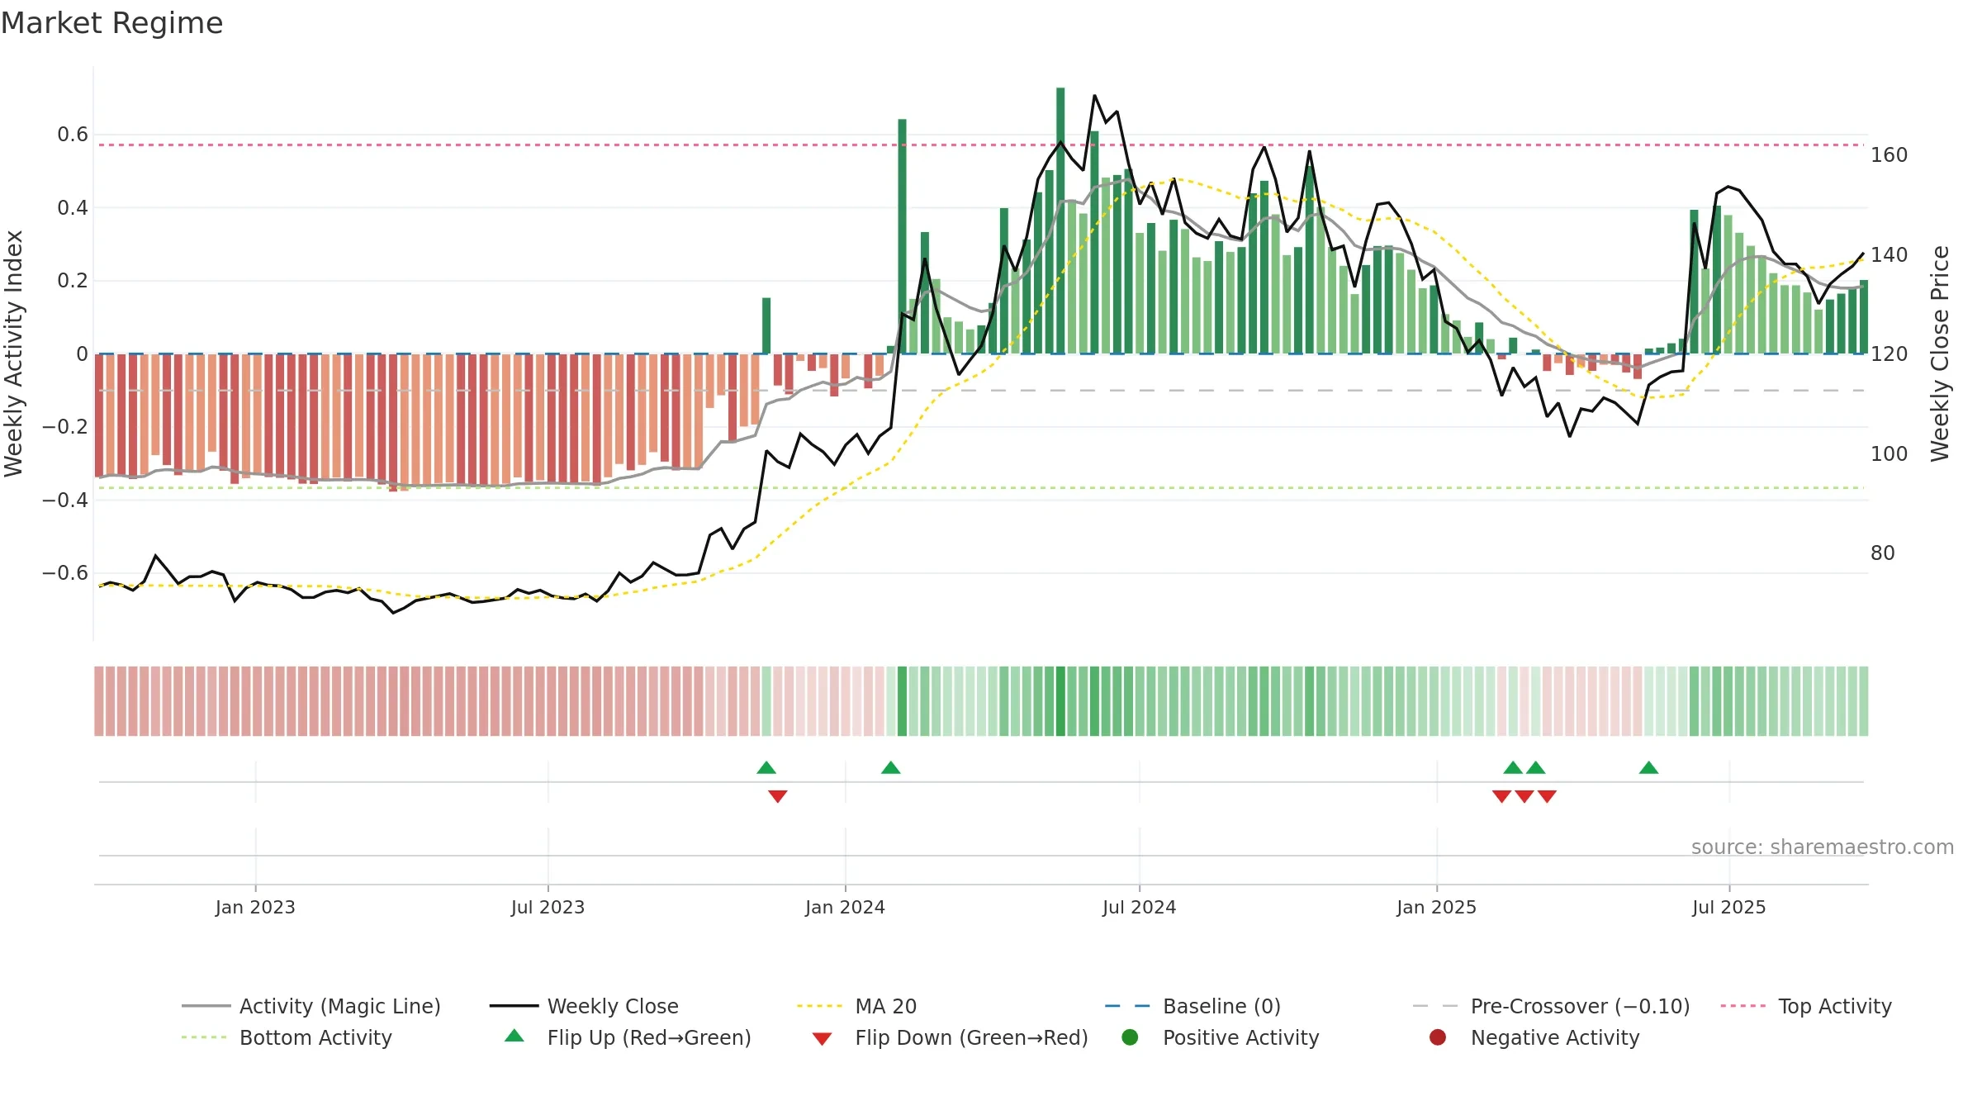Viewport: 1982px width, 1115px height.
Task: Click the Jan 2024 axis label
Action: click(845, 908)
